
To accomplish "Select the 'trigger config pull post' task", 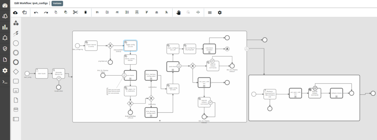I will [x=173, y=89].
